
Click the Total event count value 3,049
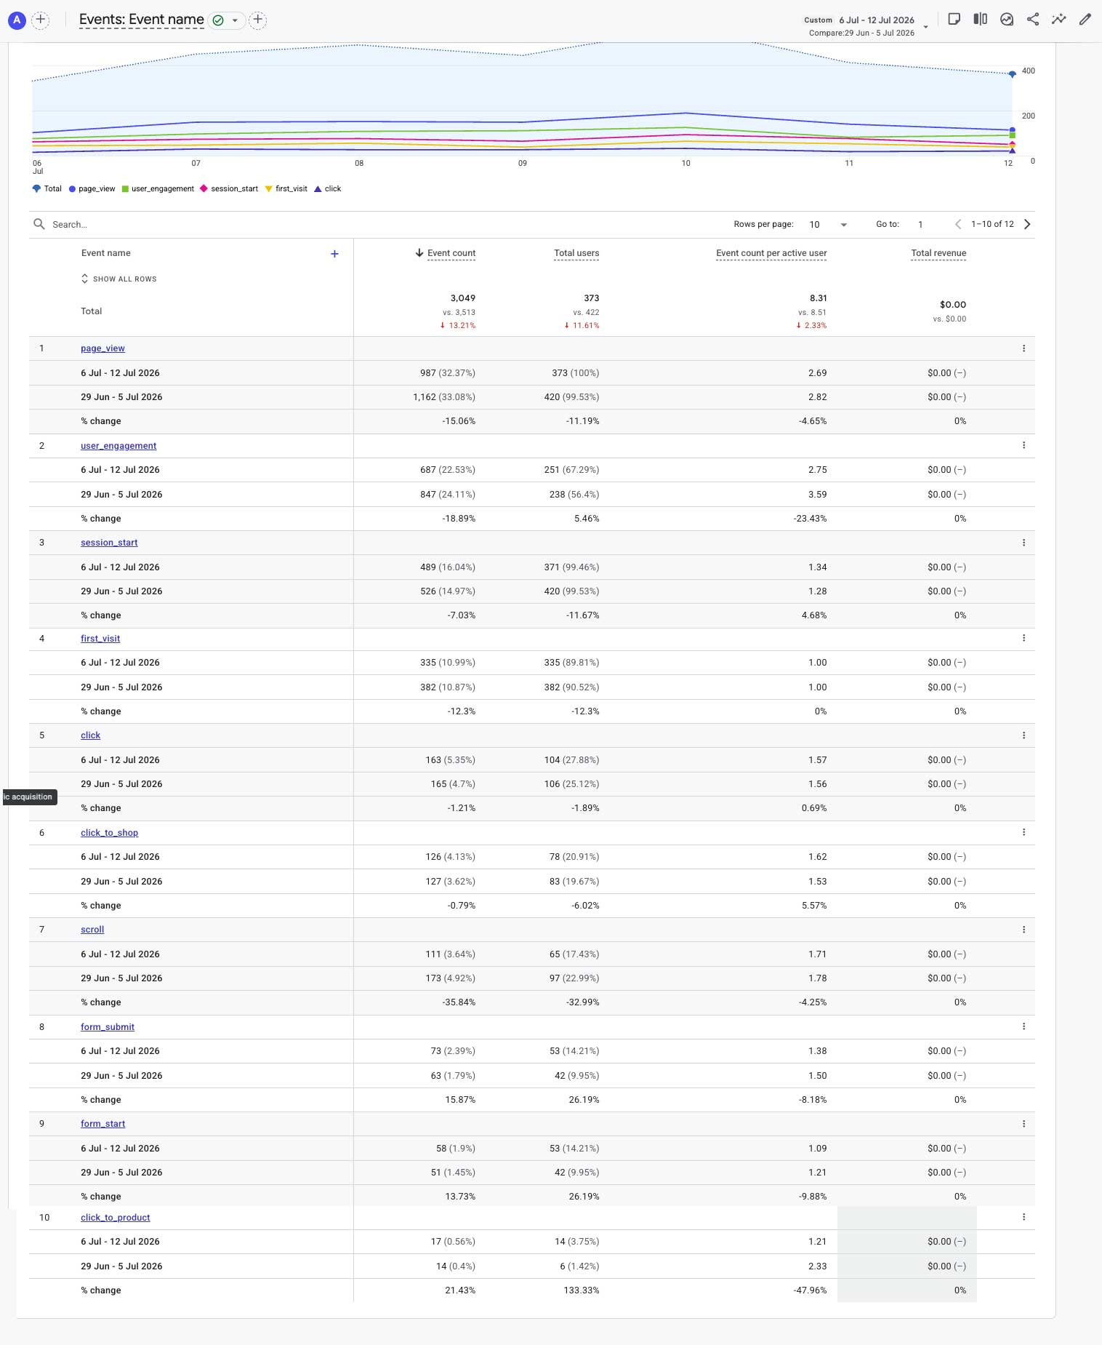463,298
